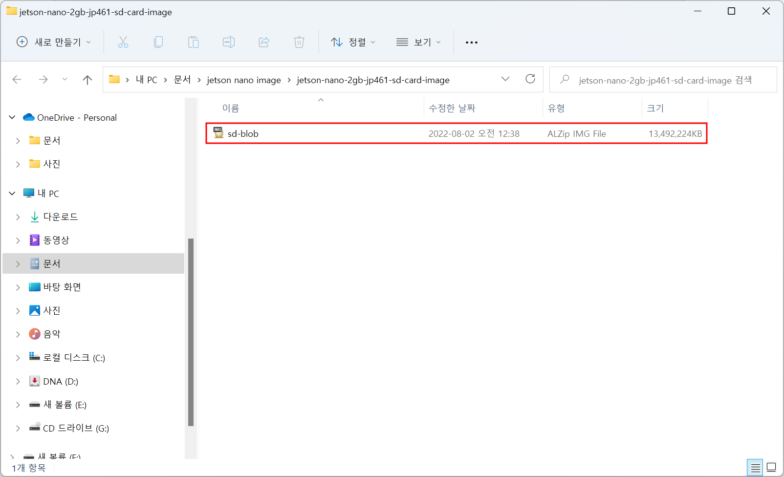Click the ALZip IMG File type cell
This screenshot has height=477, width=784.
point(577,133)
